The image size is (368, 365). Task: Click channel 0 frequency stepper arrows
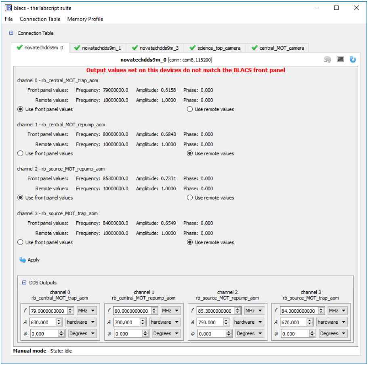[x=70, y=311]
